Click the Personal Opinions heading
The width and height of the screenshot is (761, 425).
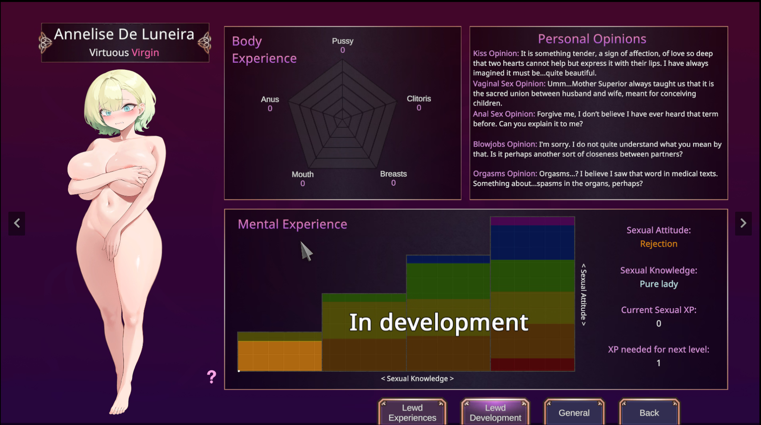(592, 39)
